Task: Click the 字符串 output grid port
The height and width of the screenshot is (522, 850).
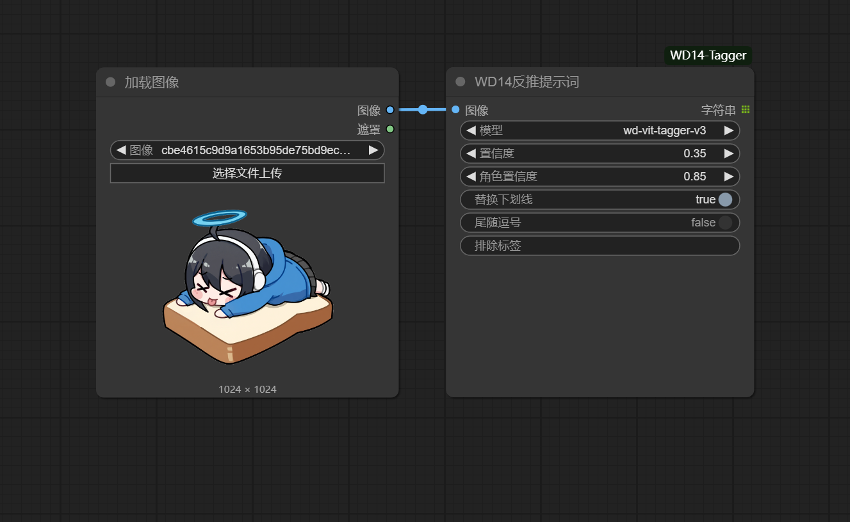Action: [745, 110]
